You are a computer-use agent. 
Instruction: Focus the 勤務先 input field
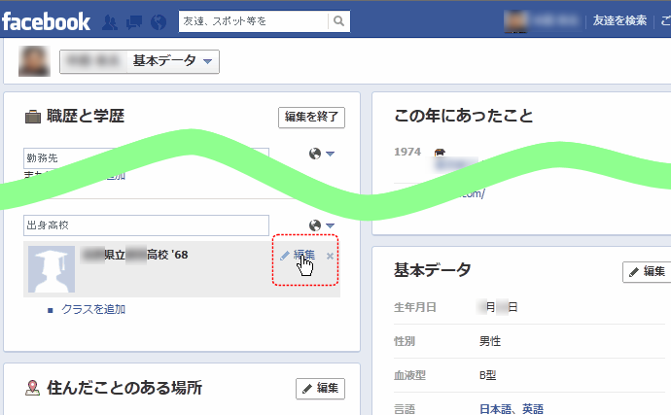coord(146,156)
